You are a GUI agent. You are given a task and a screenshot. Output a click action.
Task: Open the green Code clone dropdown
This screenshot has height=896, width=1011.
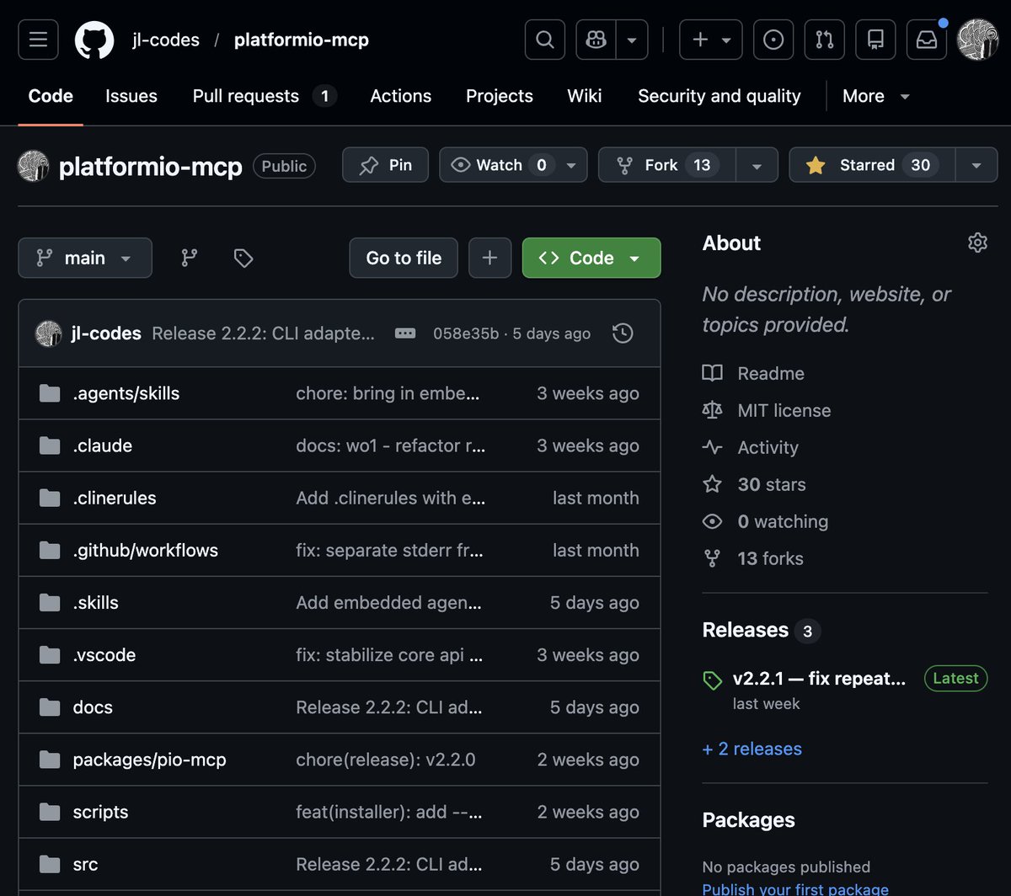tap(591, 258)
